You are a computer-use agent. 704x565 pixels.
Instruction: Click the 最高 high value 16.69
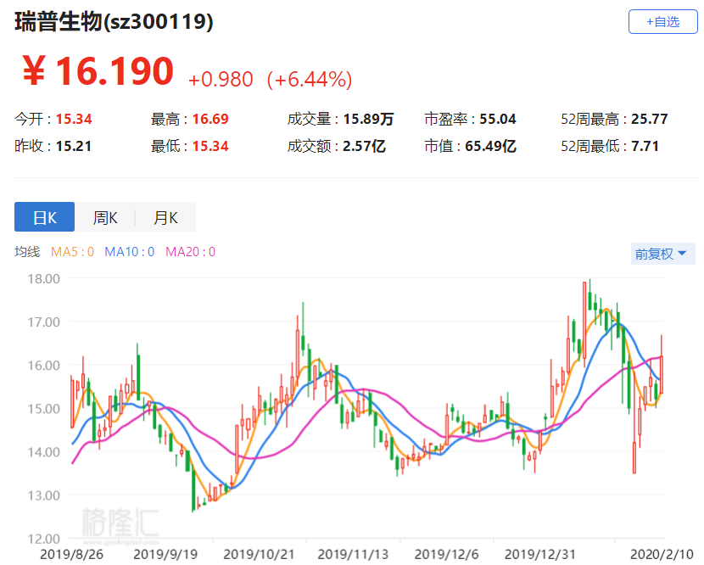point(210,119)
